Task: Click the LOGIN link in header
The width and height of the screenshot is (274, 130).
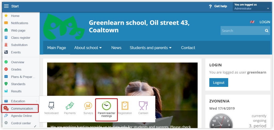Action: (265, 22)
